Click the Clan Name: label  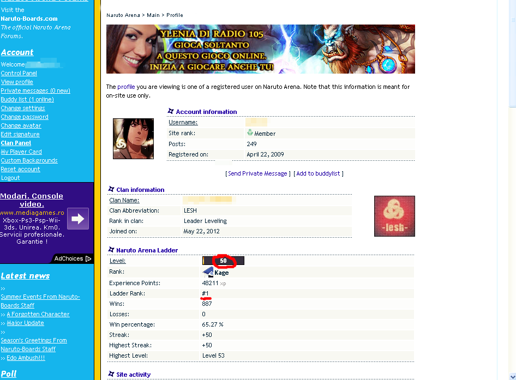click(124, 200)
